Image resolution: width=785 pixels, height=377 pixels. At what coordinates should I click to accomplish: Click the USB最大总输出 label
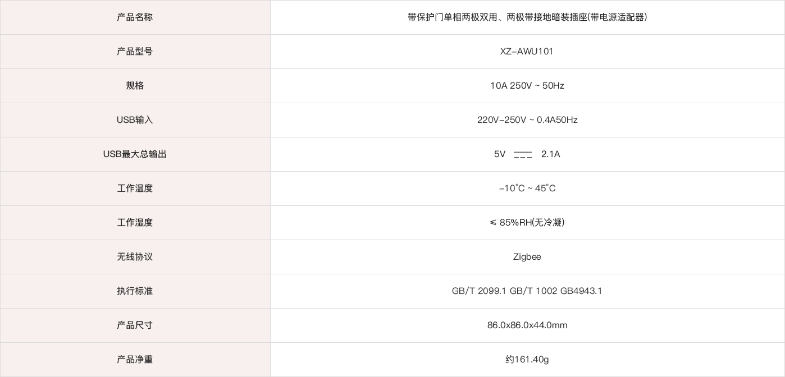[x=135, y=154]
